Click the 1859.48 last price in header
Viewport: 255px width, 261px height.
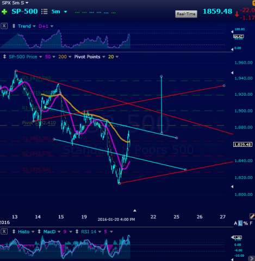217,11
